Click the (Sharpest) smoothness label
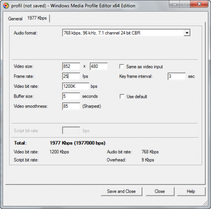Screen dimensions: 211x209 [x=92, y=106]
